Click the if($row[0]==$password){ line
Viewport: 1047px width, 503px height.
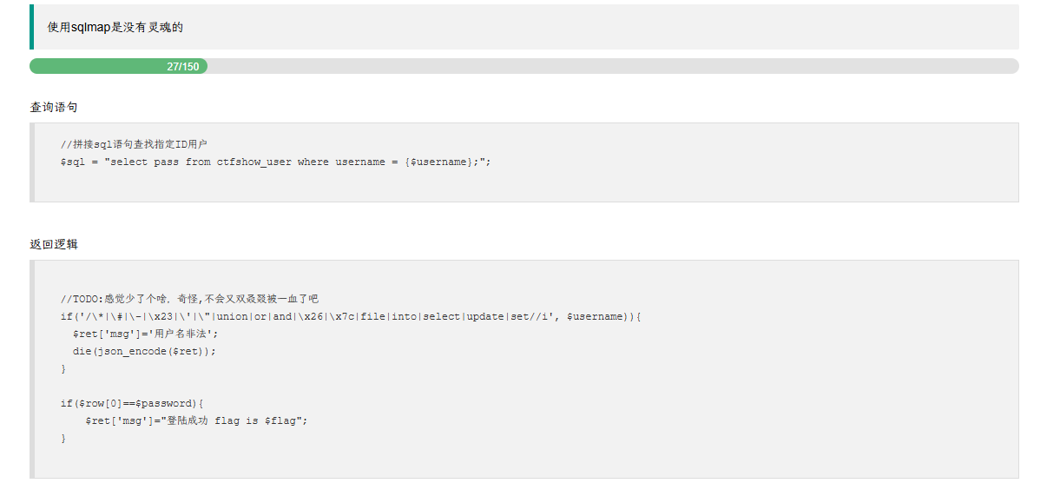coord(131,403)
